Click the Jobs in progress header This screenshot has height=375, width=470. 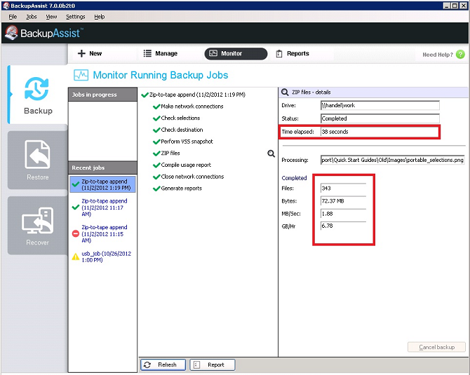pyautogui.click(x=102, y=95)
